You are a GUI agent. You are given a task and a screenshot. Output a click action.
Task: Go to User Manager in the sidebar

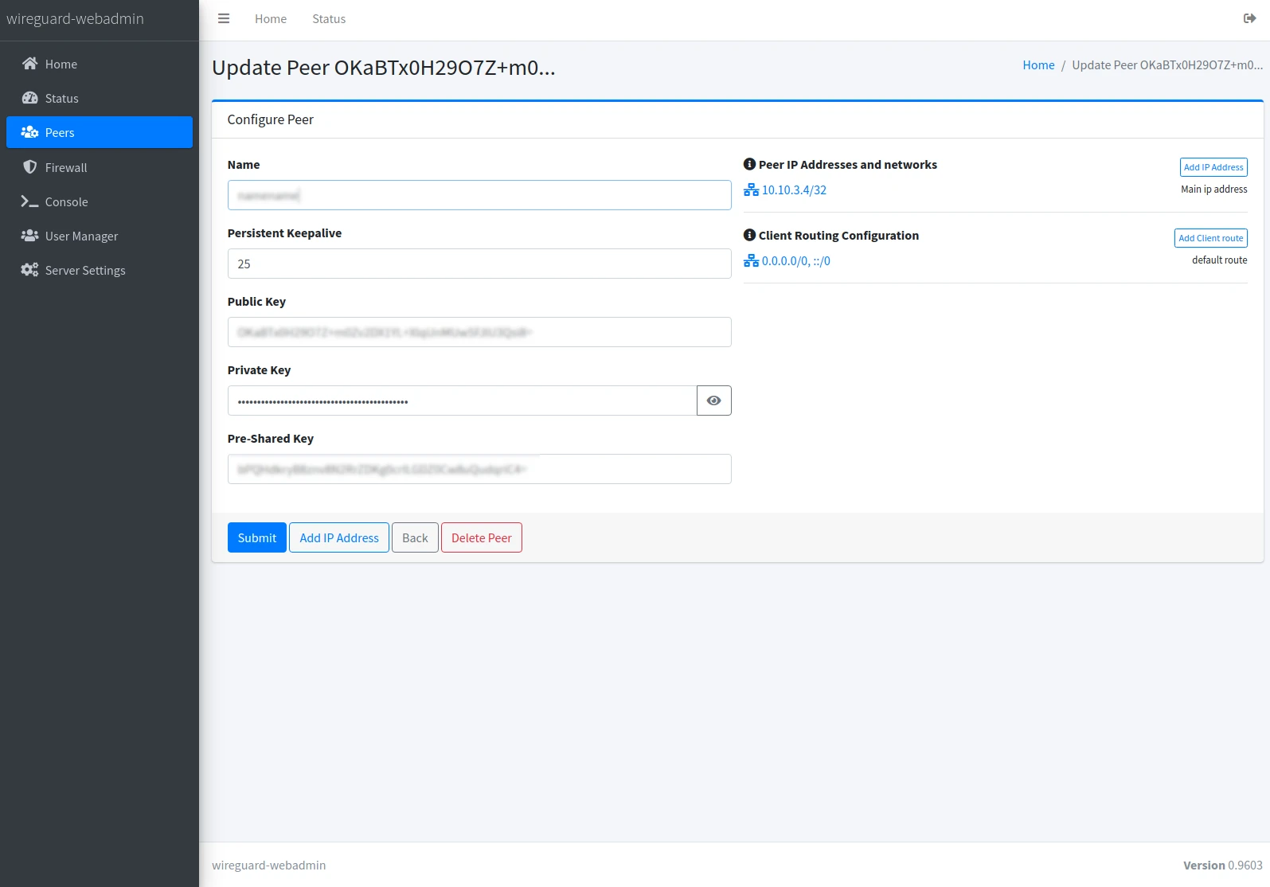[100, 236]
